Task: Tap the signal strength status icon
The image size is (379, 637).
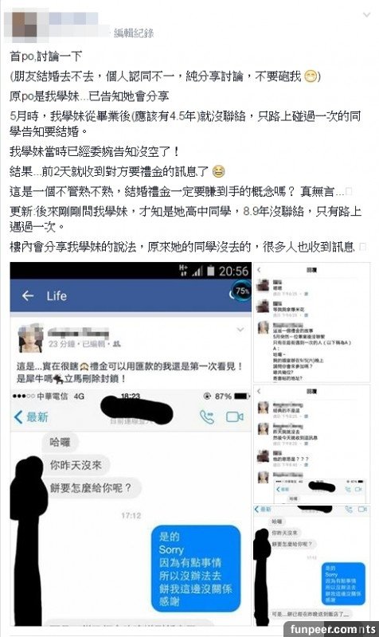Action: coord(197,271)
